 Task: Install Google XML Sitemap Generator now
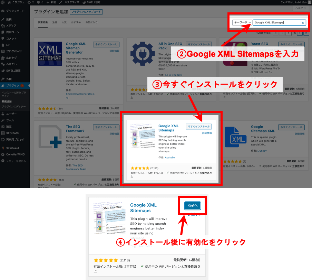click(106, 44)
